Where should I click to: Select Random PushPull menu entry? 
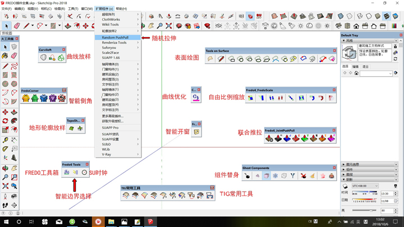click(x=118, y=38)
